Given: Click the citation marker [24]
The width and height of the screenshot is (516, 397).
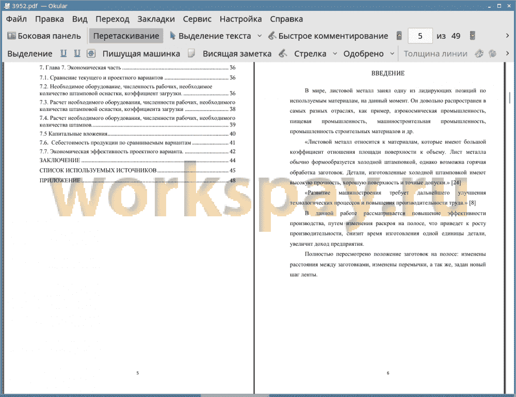Looking at the screenshot, I should (x=456, y=183).
